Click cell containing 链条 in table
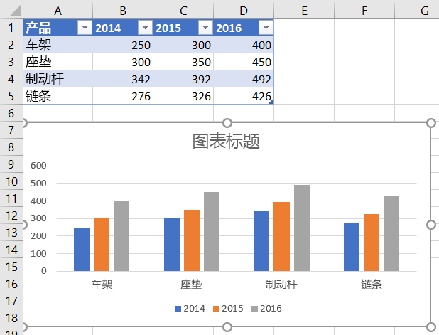 [58, 96]
